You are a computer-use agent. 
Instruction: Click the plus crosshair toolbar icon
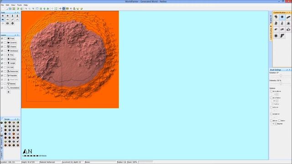point(60,9)
